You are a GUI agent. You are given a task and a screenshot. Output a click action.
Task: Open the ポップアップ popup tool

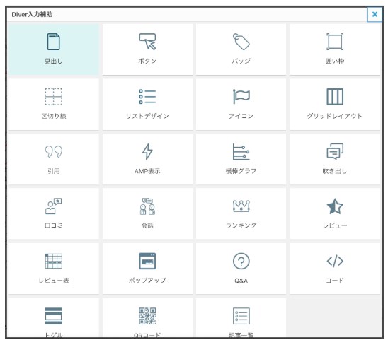(x=147, y=269)
